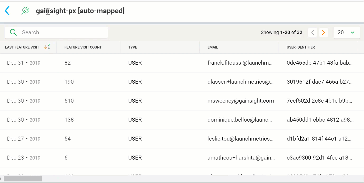364x183 pixels.
Task: Sort by Feature Visit Count column header
Action: coord(83,47)
